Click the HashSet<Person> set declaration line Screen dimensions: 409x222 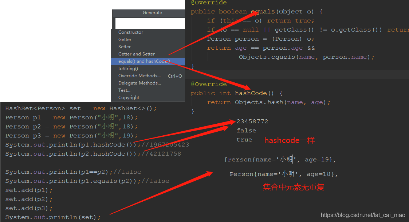[x=81, y=108]
